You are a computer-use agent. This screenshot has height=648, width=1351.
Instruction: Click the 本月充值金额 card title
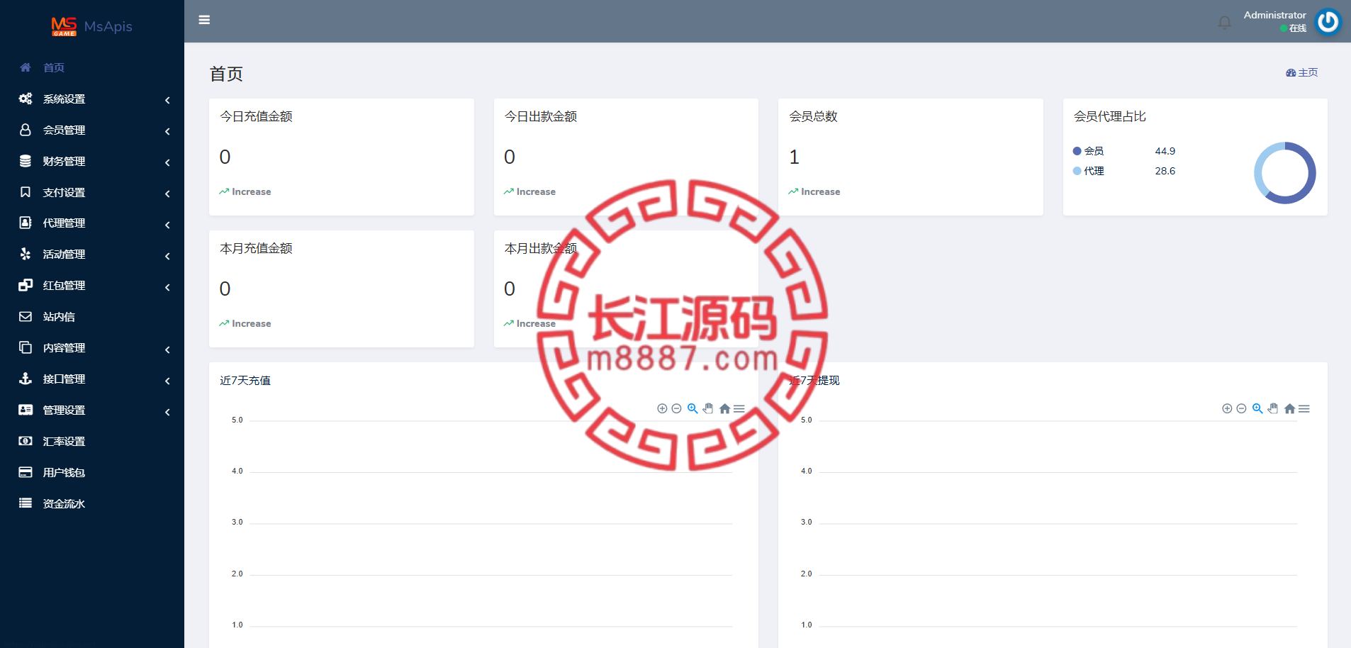pyautogui.click(x=256, y=248)
